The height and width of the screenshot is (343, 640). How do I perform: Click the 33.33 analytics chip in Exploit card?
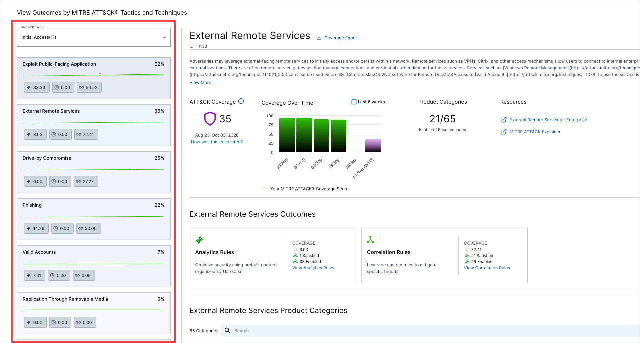[37, 87]
